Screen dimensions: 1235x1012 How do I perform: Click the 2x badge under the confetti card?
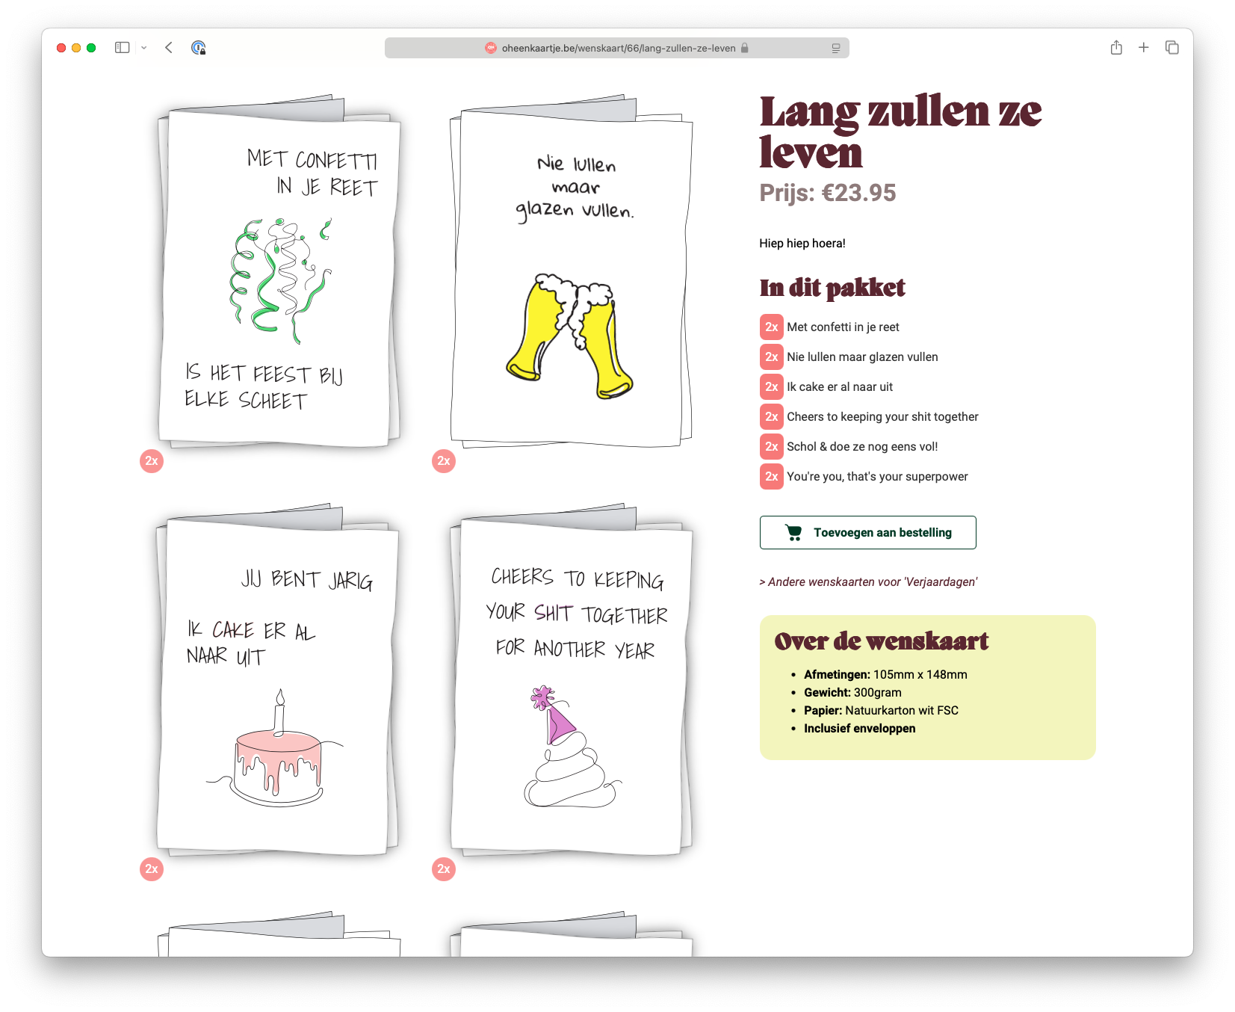click(x=152, y=461)
